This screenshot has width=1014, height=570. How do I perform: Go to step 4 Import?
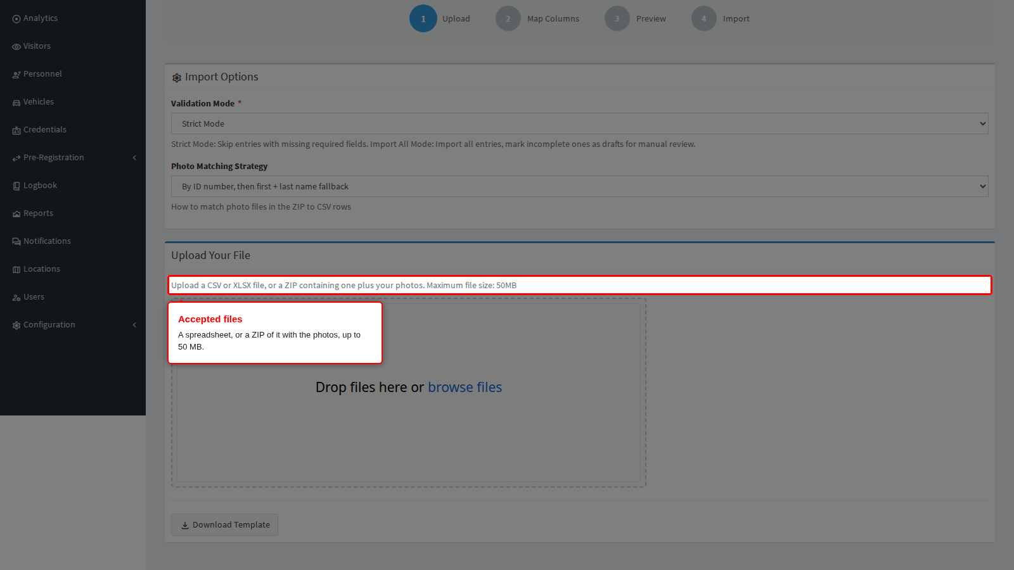pos(721,19)
